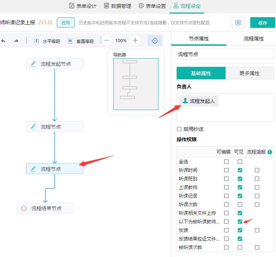Uncheck 听课记录 visible checkbox
The height and width of the screenshot is (257, 276).
tap(240, 196)
